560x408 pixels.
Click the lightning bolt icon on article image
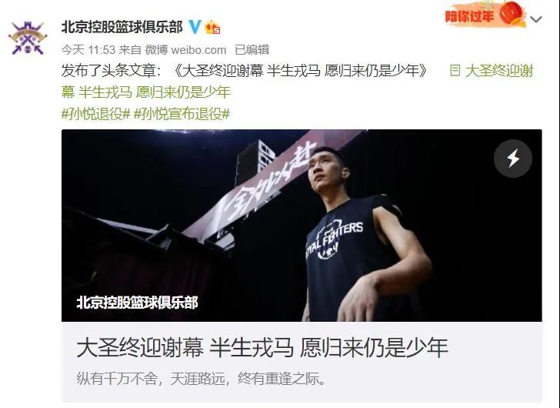(513, 159)
